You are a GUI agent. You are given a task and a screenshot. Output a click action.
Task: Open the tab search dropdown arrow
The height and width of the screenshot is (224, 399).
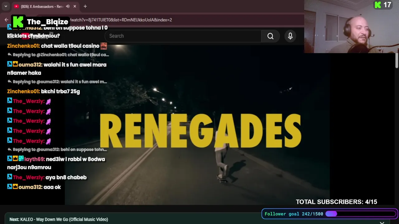pyautogui.click(x=6, y=6)
